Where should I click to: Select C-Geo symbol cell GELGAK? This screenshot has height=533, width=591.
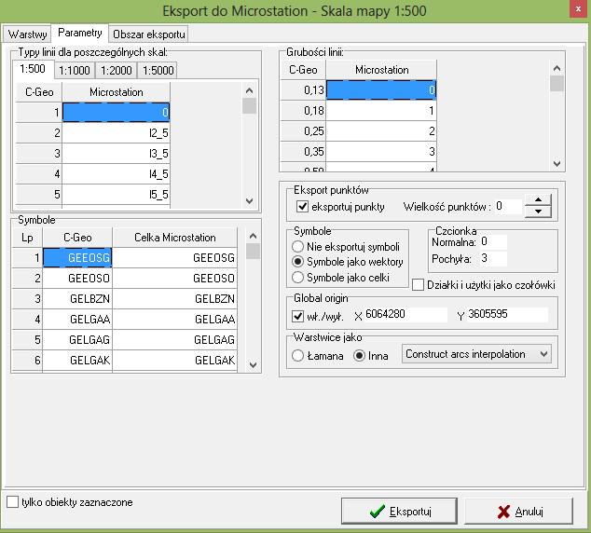pyautogui.click(x=77, y=360)
